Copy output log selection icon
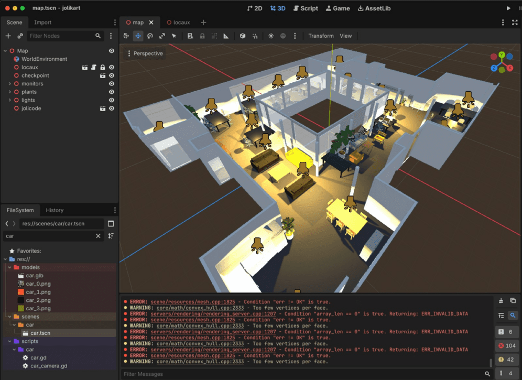Viewport: 522px width, 380px height. (x=513, y=301)
